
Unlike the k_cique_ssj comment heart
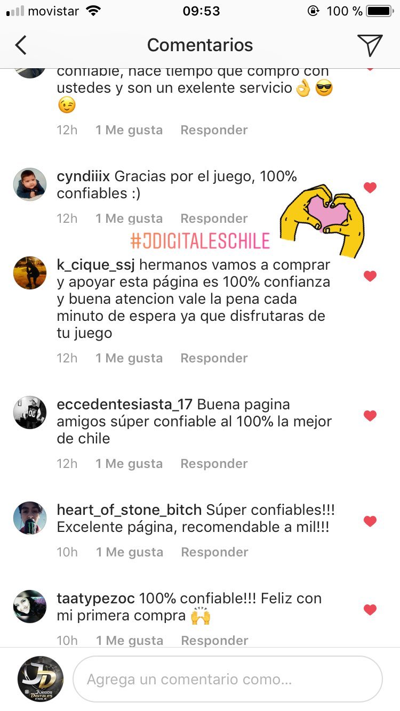[x=370, y=276]
